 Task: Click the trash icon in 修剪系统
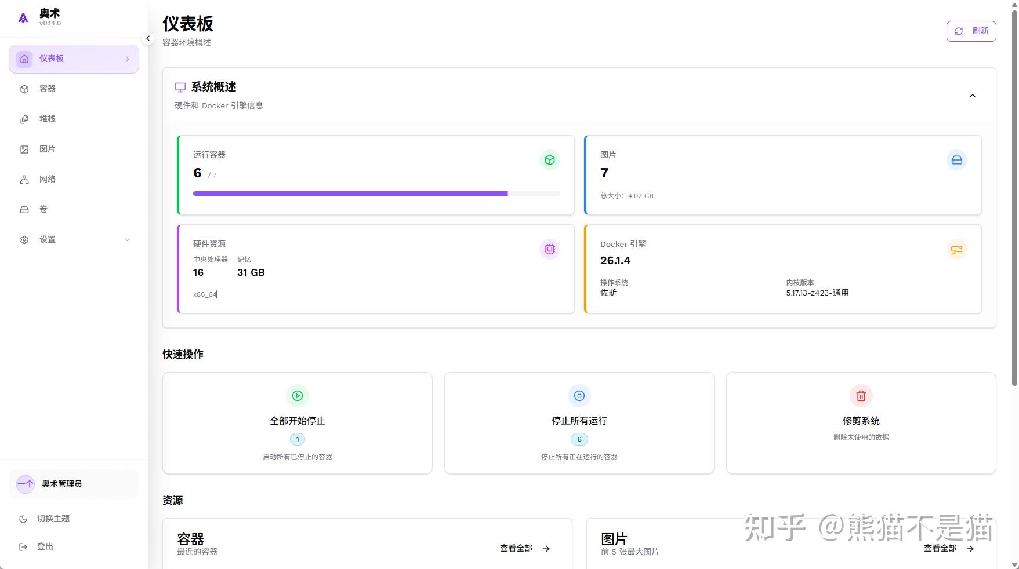(861, 396)
